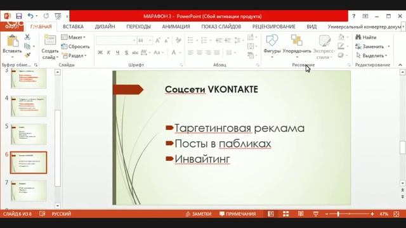The image size is (406, 228).
Task: Switch to Normal view in status bar
Action: (271, 214)
